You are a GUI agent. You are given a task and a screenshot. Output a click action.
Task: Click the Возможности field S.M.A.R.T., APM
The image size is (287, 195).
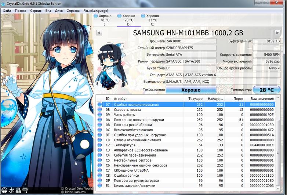pyautogui.click(x=223, y=82)
